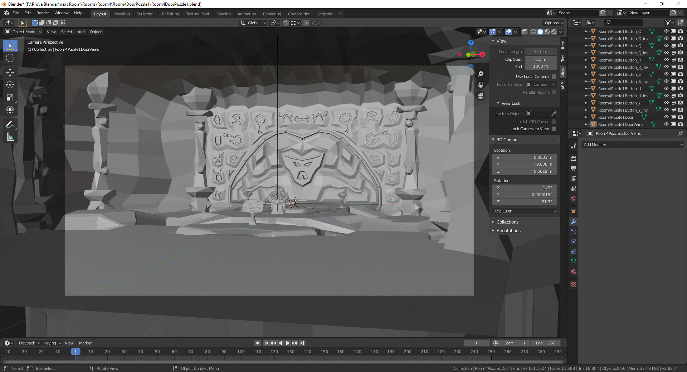Click the Clip Start value slider
Viewport: 687px width, 372px height.
click(541, 59)
